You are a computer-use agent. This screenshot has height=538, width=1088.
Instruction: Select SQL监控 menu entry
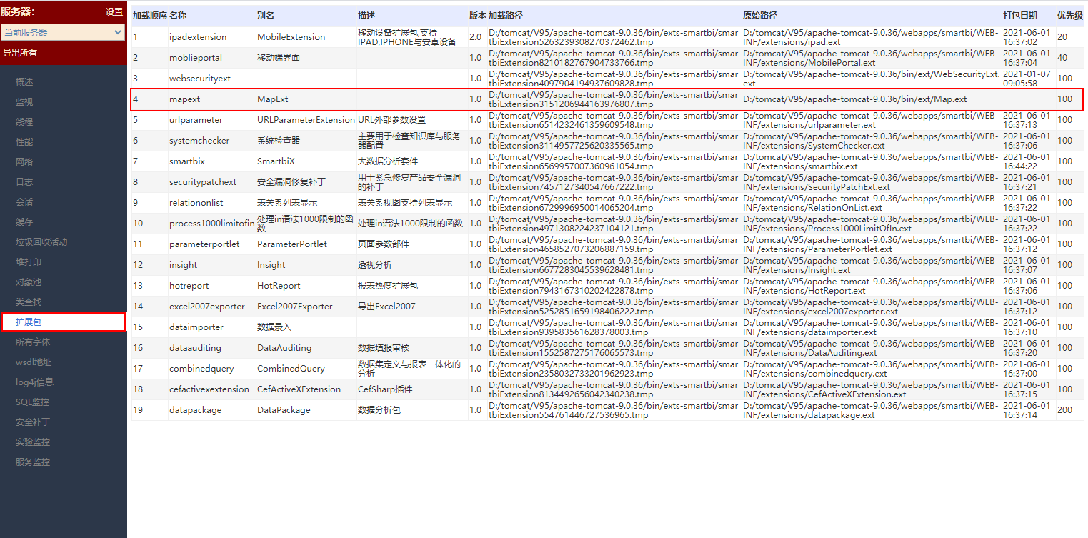click(32, 402)
